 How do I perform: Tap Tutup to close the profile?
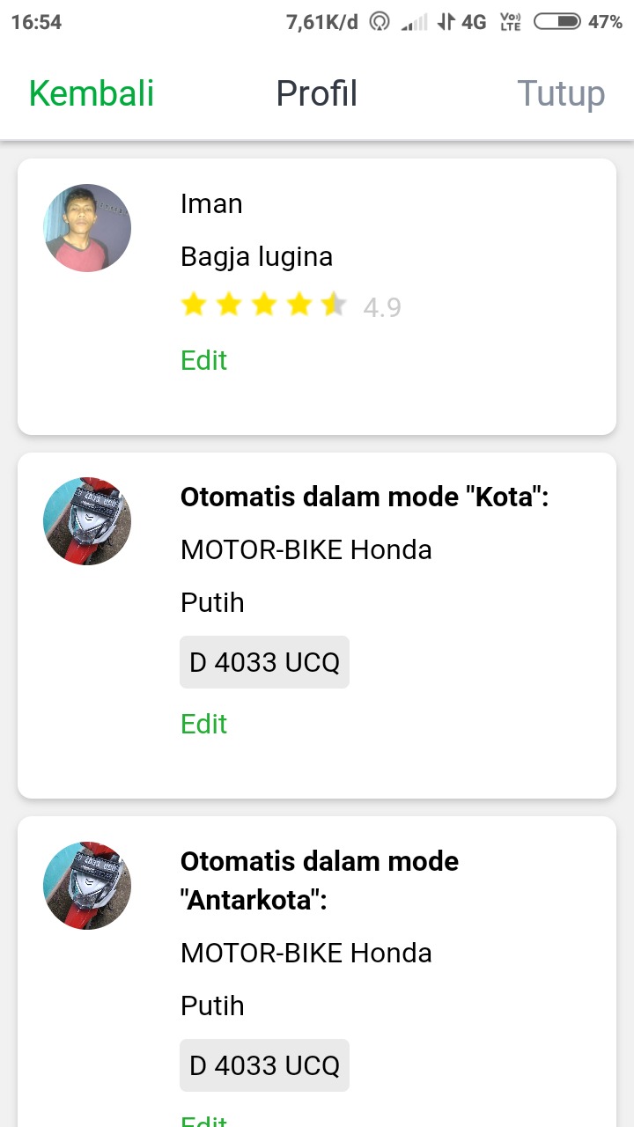point(561,93)
